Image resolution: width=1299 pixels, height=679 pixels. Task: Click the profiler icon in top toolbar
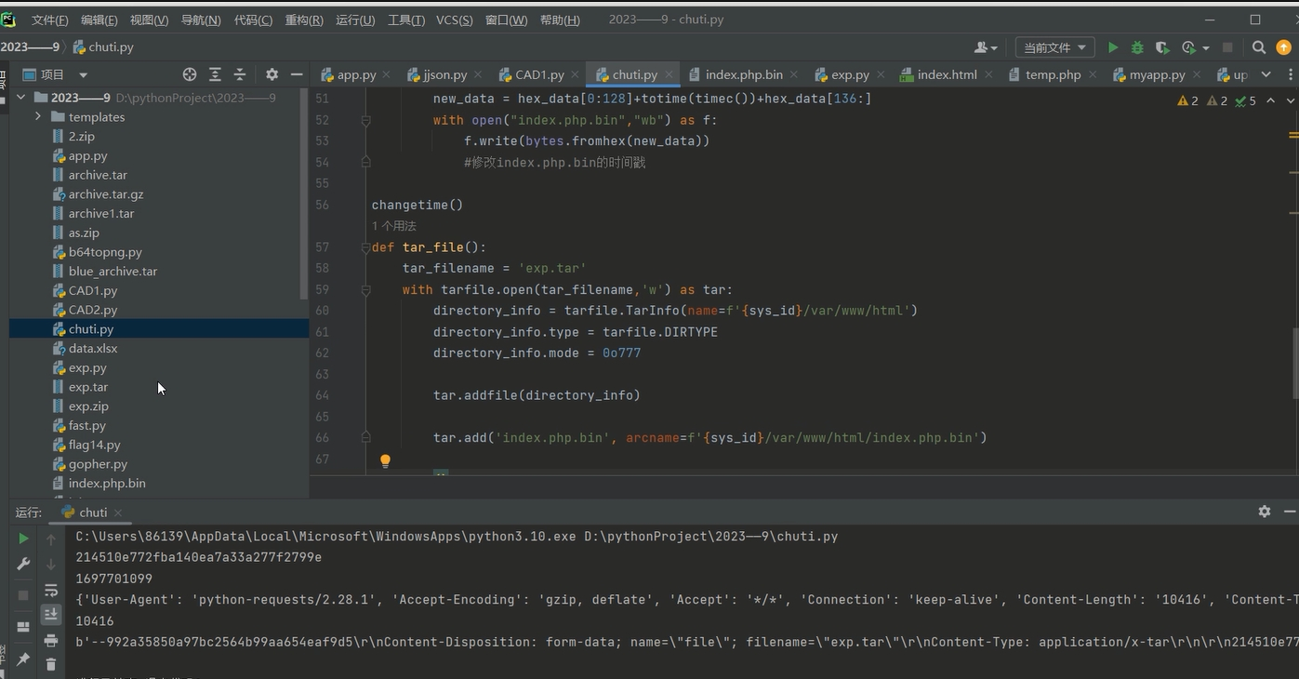(x=1188, y=47)
